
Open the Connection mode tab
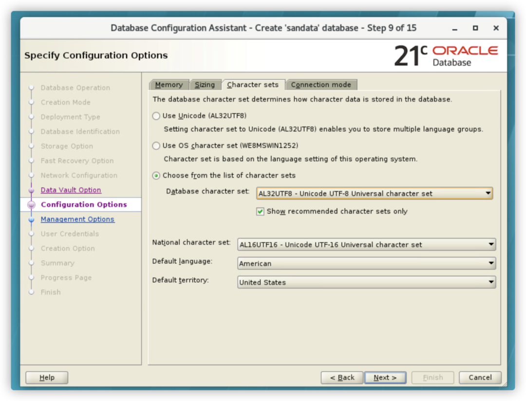(321, 85)
